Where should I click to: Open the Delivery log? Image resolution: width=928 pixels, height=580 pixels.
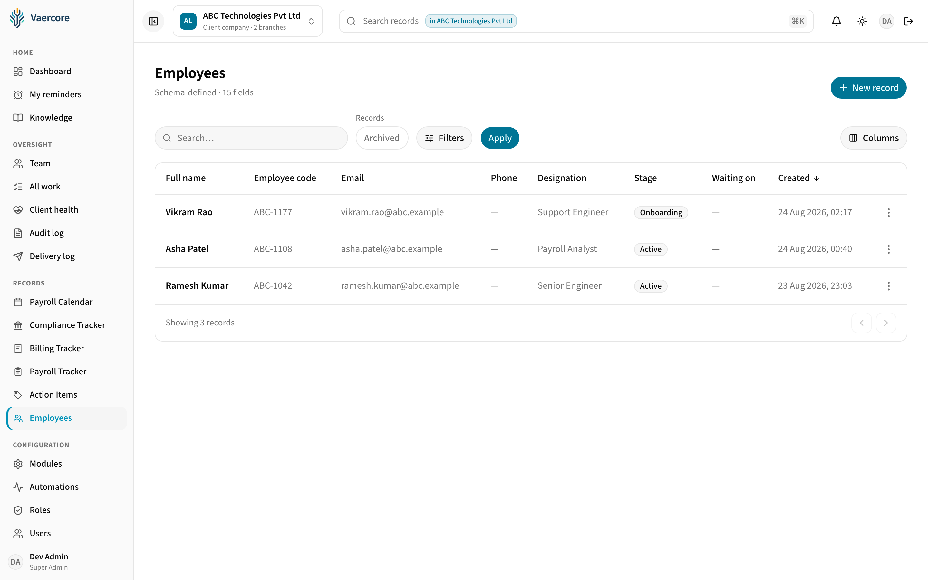tap(67, 256)
